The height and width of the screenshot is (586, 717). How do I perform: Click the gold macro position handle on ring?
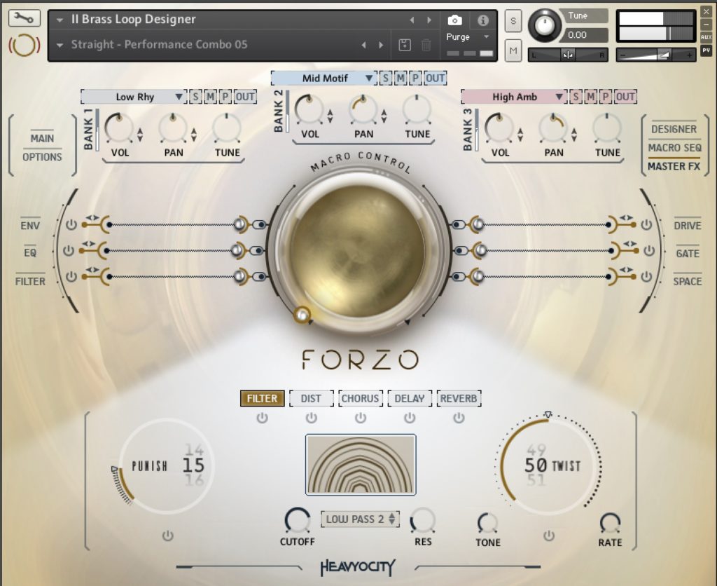pos(302,315)
